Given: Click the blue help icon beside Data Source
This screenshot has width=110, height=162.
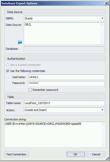Looking at the screenshot, I should tap(20, 42).
